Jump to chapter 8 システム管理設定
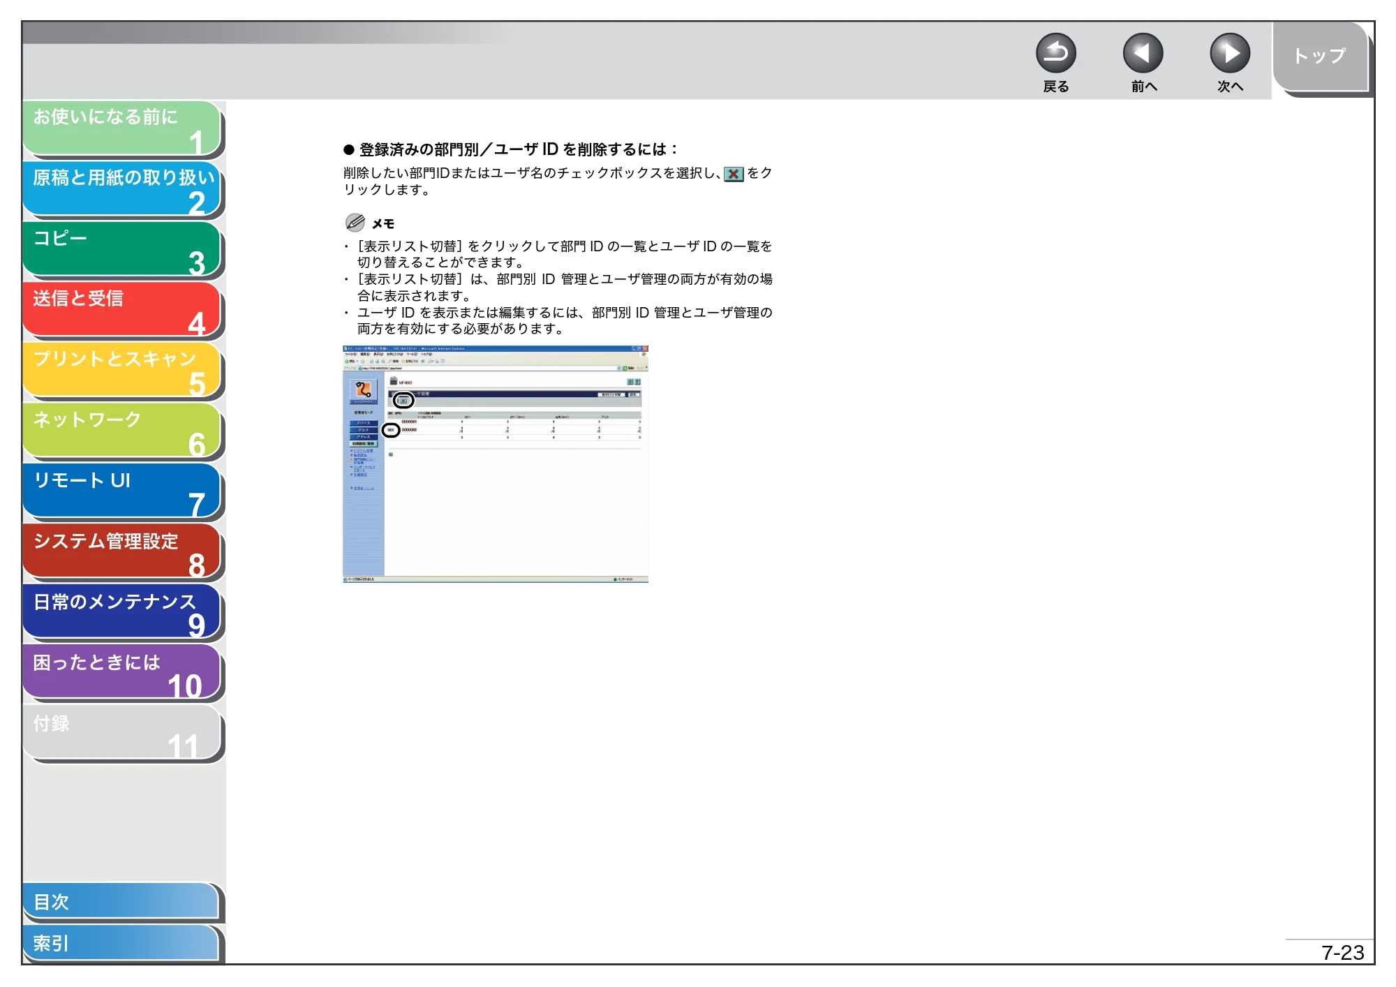1396x987 pixels. pos(122,552)
